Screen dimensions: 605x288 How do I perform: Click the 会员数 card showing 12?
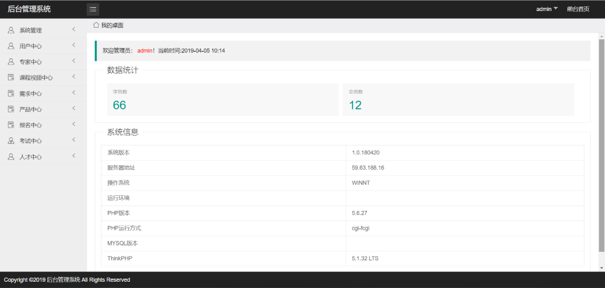click(458, 100)
